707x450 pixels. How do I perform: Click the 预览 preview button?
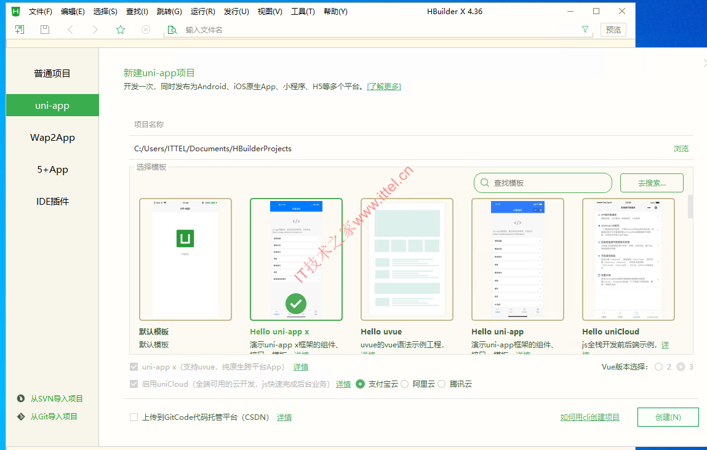coord(613,30)
